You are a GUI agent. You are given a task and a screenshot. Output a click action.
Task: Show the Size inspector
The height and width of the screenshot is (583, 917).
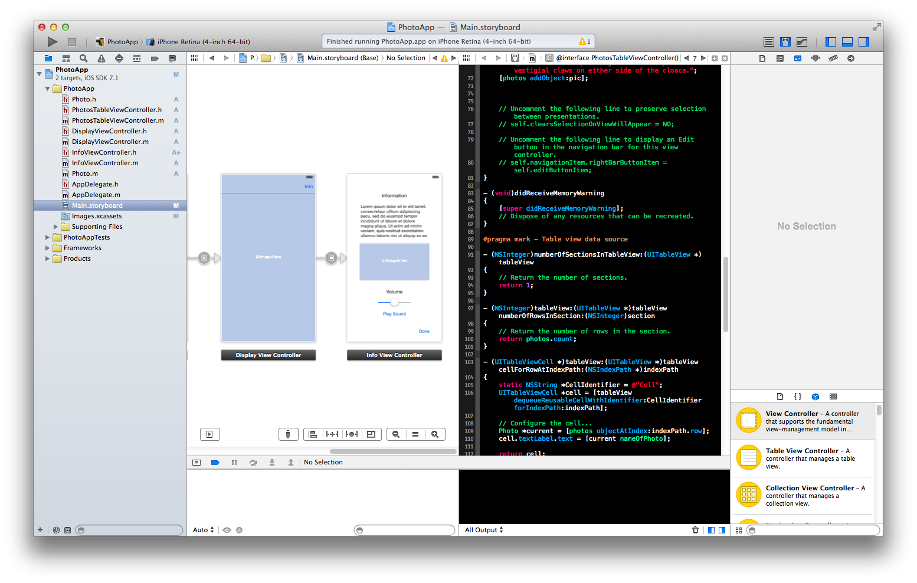pos(833,58)
